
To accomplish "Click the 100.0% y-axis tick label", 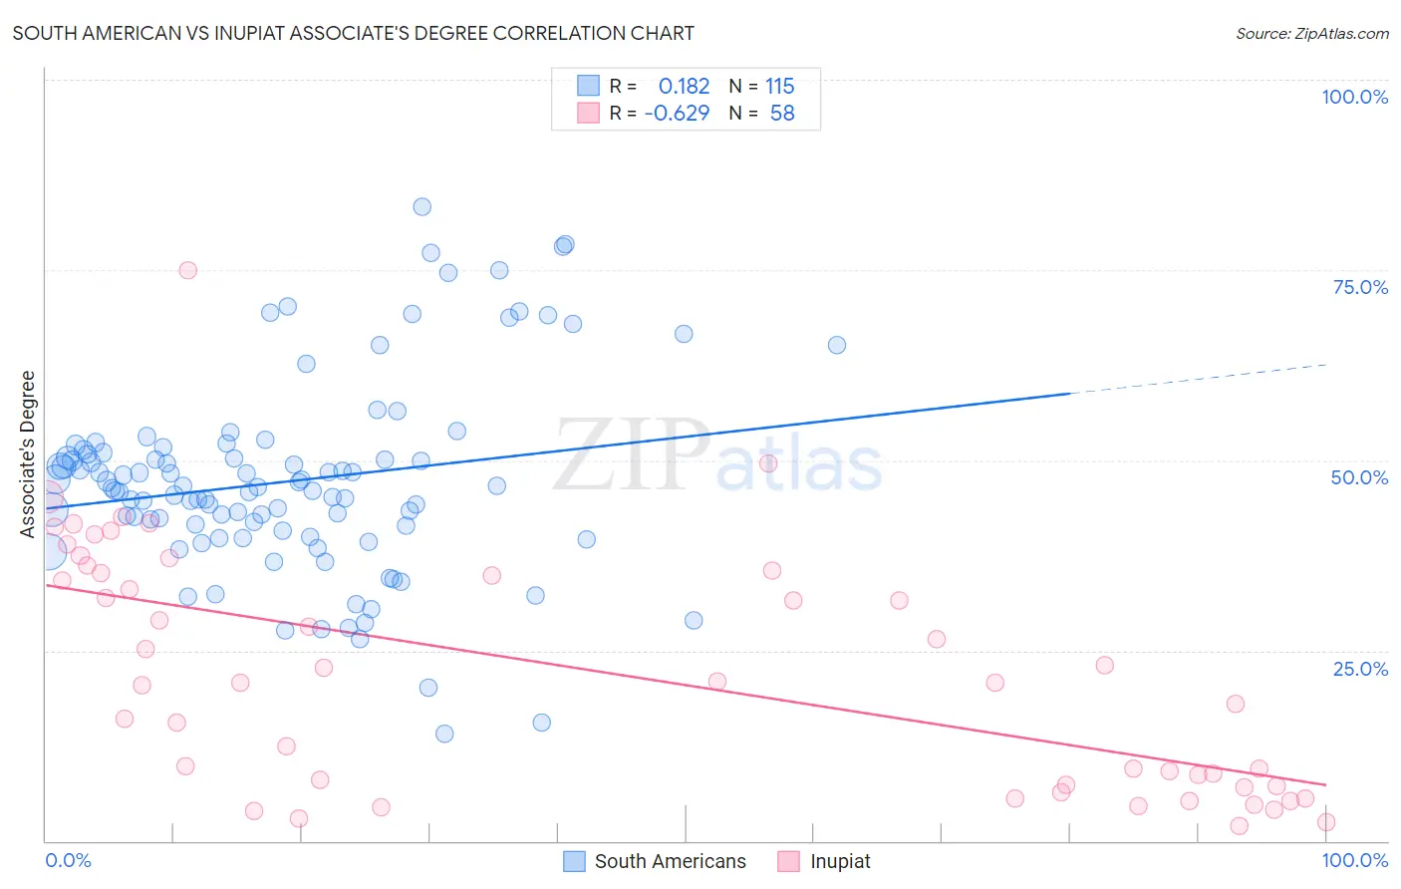I will [x=1354, y=97].
